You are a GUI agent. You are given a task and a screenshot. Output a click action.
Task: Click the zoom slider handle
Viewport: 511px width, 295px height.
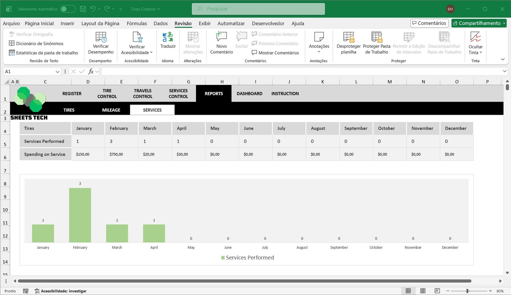coord(468,291)
